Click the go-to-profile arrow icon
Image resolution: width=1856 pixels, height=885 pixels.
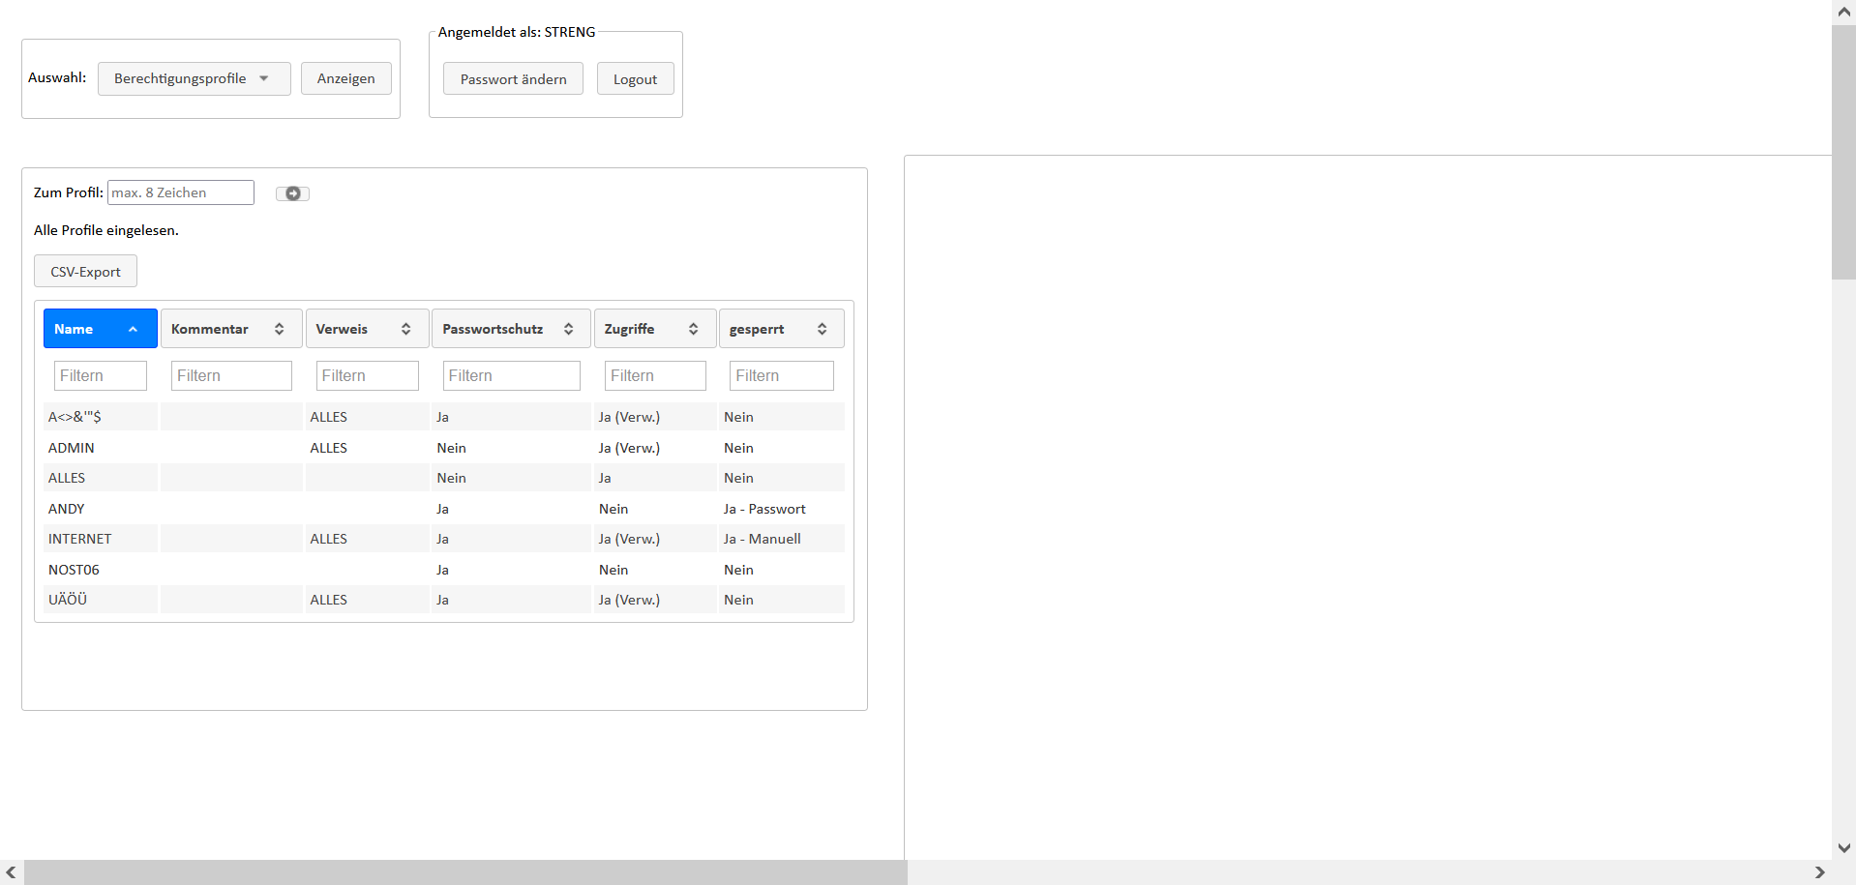click(292, 193)
